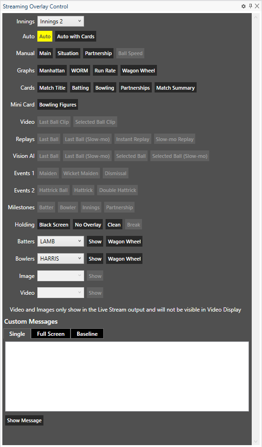Screen dimensions: 262x447
Task: Click inside the custom message text box
Action: click(x=127, y=376)
